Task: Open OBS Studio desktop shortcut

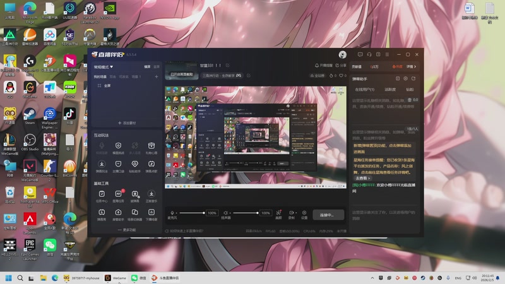Action: tap(30, 143)
